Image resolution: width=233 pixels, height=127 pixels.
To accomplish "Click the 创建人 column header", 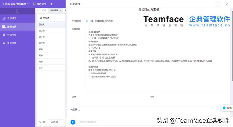I will [x=42, y=25].
